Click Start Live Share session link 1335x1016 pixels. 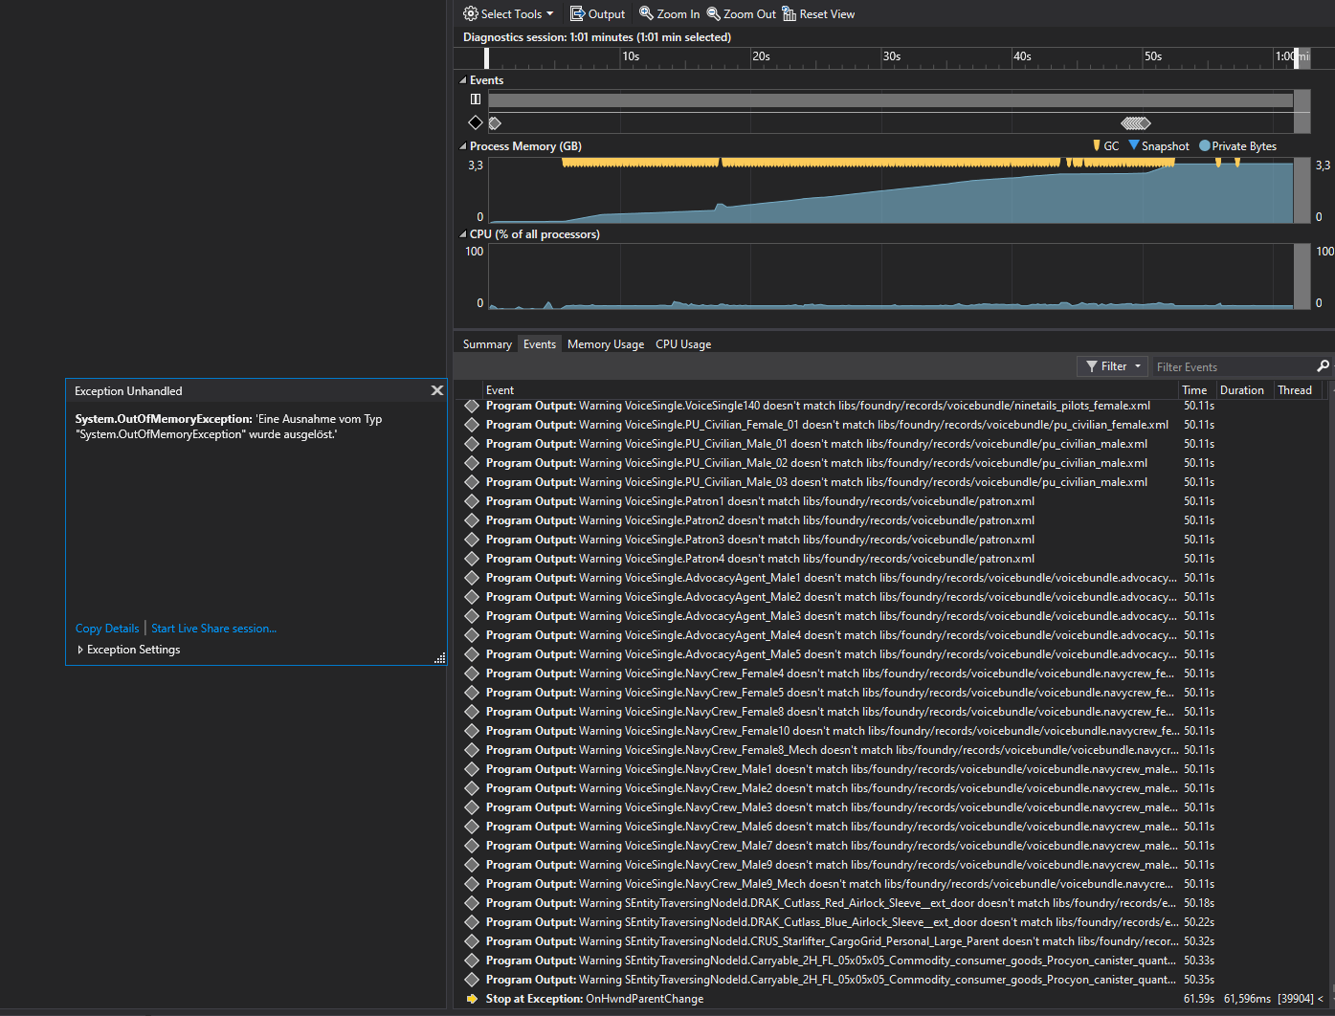click(213, 629)
